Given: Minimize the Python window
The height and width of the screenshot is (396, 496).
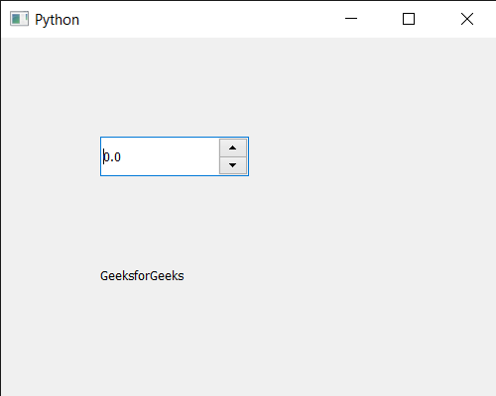Looking at the screenshot, I should point(351,19).
